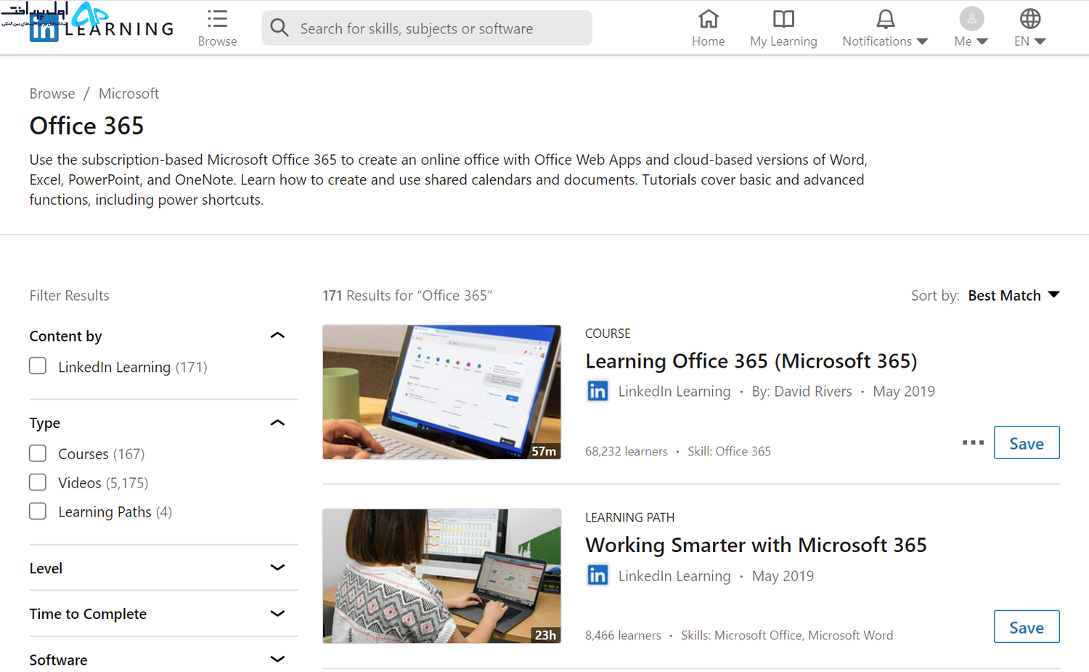This screenshot has width=1089, height=672.
Task: Click the search magnifier icon
Action: (280, 28)
